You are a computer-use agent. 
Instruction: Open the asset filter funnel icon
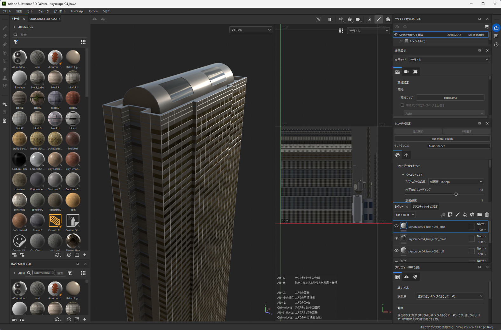16,42
